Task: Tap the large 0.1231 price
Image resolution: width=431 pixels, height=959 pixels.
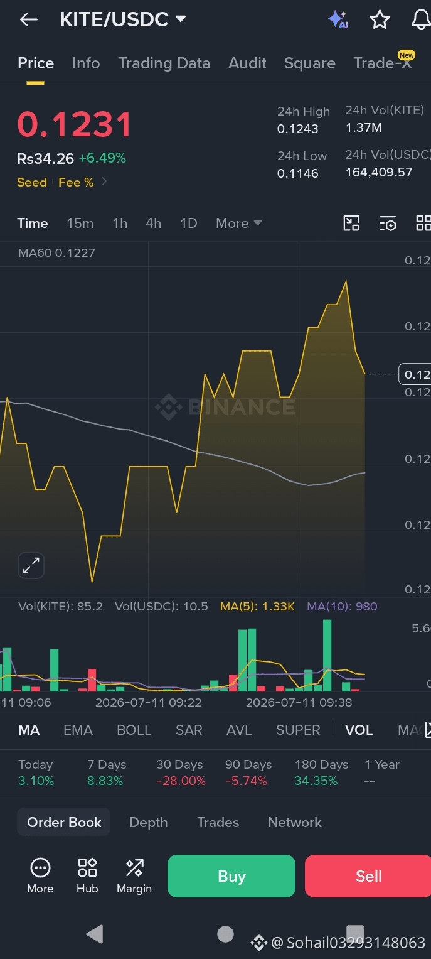Action: pos(75,124)
